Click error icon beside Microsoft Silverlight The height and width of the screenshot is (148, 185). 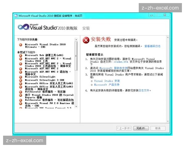tap(21, 77)
